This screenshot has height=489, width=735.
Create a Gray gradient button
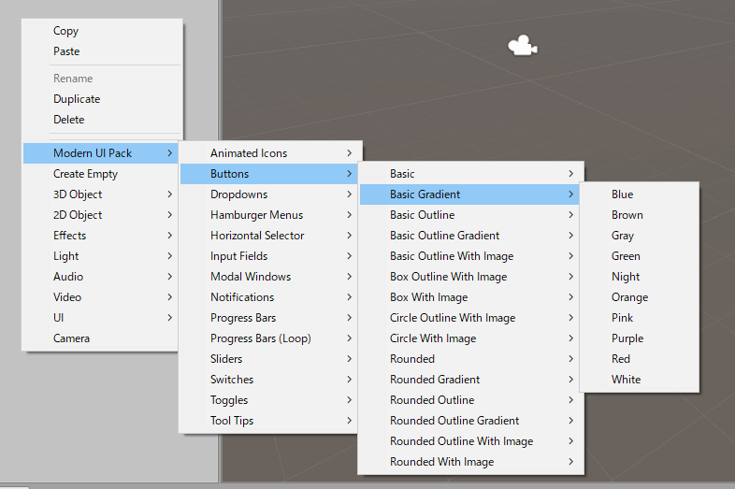tap(640, 236)
